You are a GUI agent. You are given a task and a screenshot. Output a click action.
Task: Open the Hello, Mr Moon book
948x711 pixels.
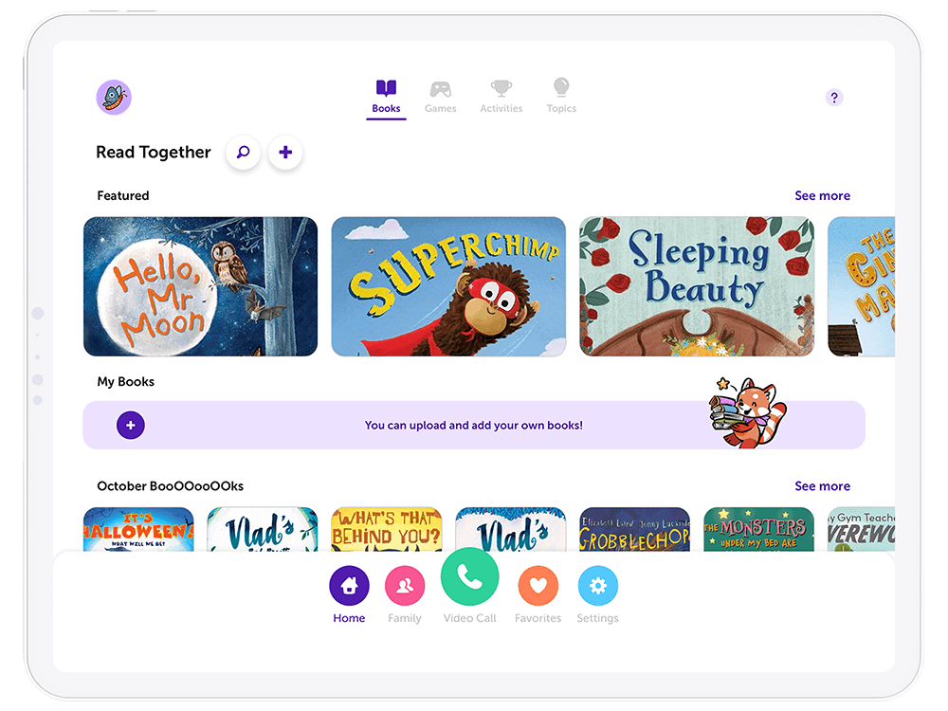(x=200, y=286)
